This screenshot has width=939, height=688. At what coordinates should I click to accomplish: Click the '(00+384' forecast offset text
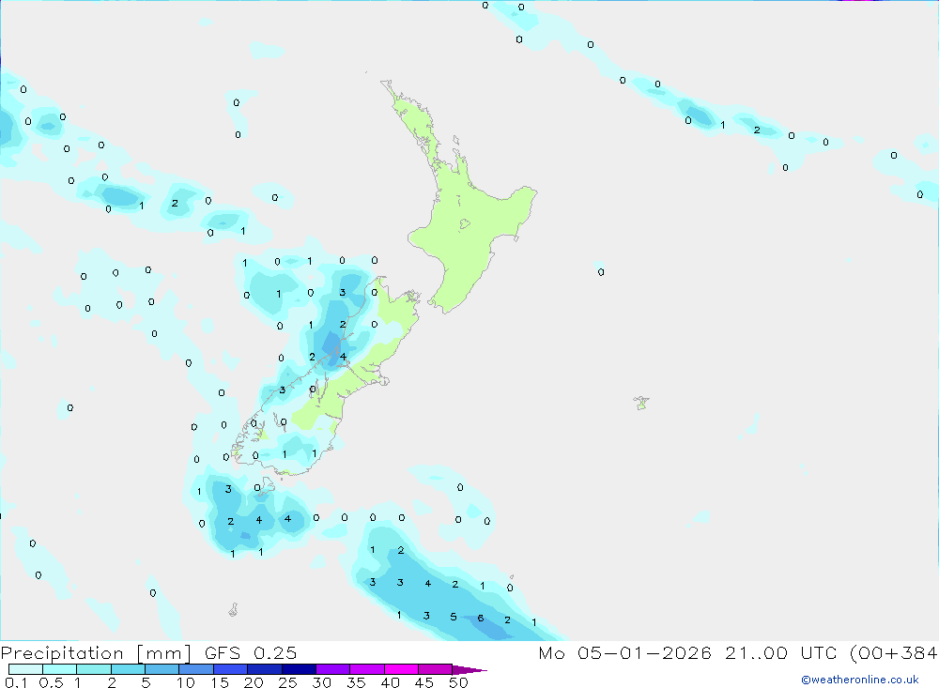coord(894,652)
